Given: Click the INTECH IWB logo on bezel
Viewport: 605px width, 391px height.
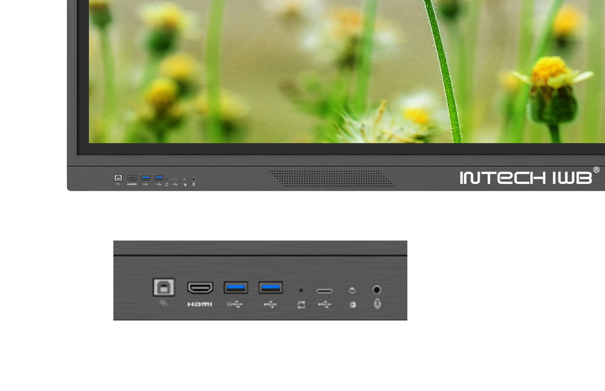Looking at the screenshot, I should [x=530, y=176].
